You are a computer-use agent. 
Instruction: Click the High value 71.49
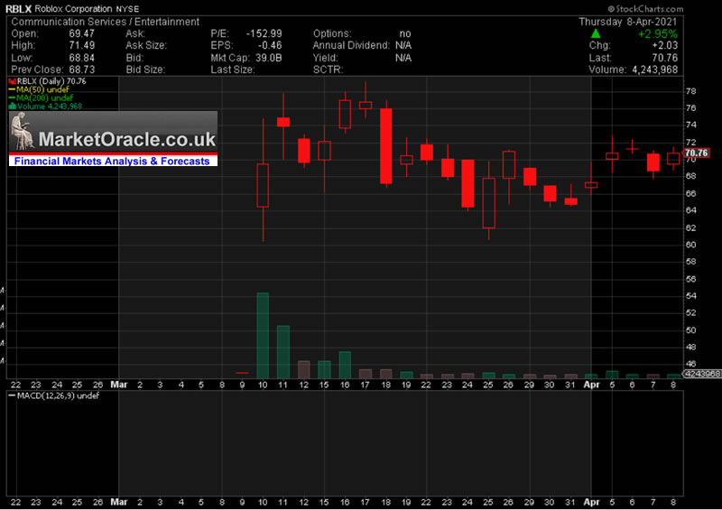pyautogui.click(x=81, y=46)
